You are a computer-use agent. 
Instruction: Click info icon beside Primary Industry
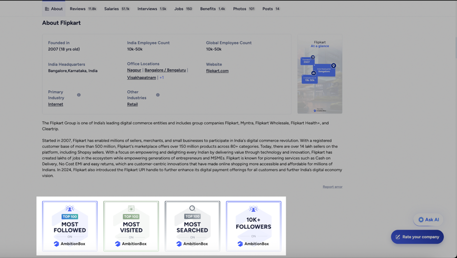coord(79,95)
